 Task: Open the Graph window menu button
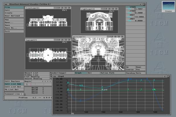55,76
